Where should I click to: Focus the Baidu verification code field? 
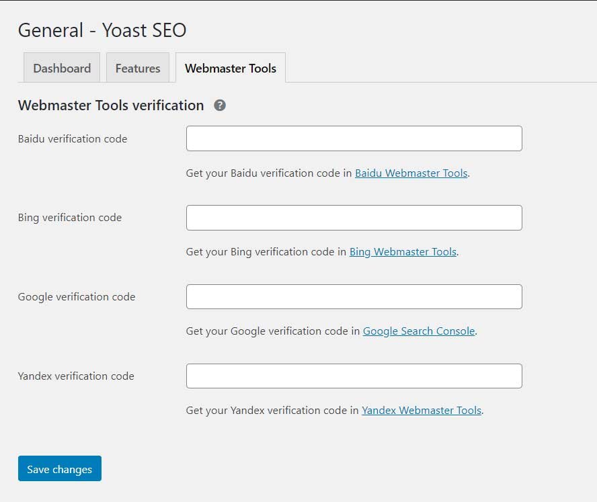(x=354, y=138)
